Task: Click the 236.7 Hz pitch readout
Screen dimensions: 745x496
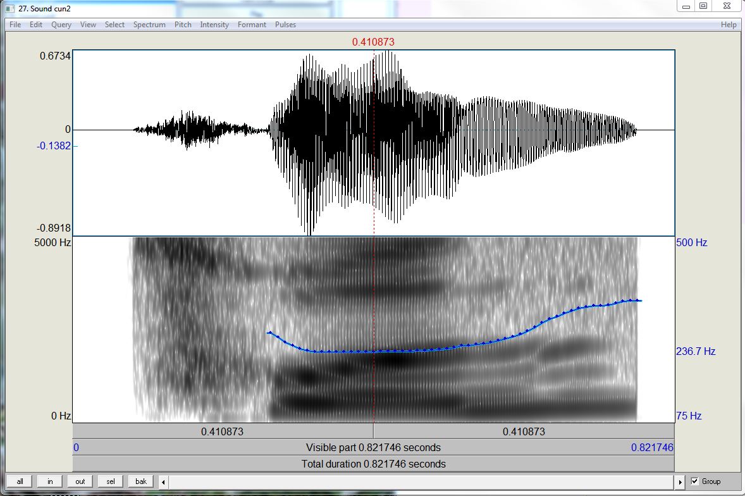Action: tap(696, 351)
